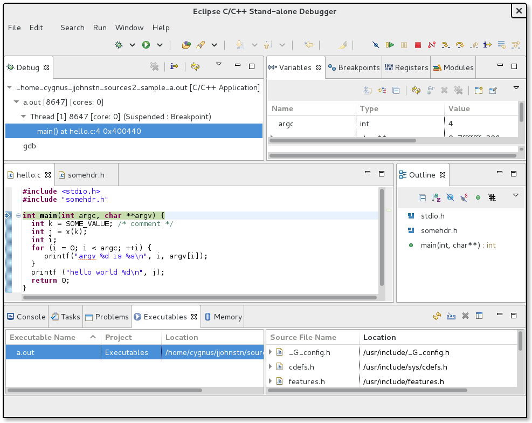Toggle Show Type Names in Variables toolbar
The height and width of the screenshot is (423, 532).
click(x=368, y=90)
